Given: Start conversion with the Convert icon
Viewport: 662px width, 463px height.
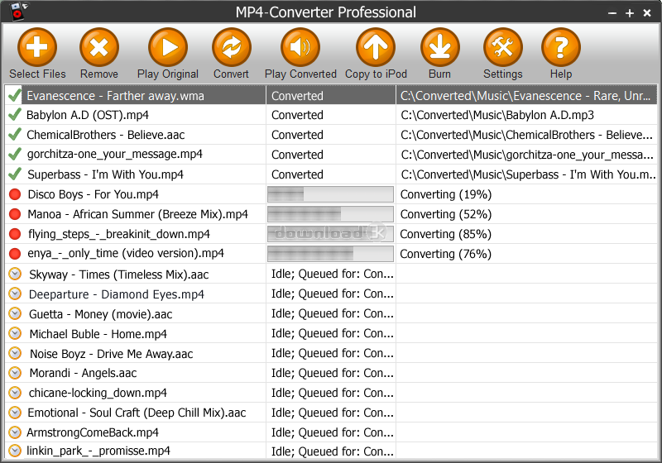Looking at the screenshot, I should pos(232,47).
